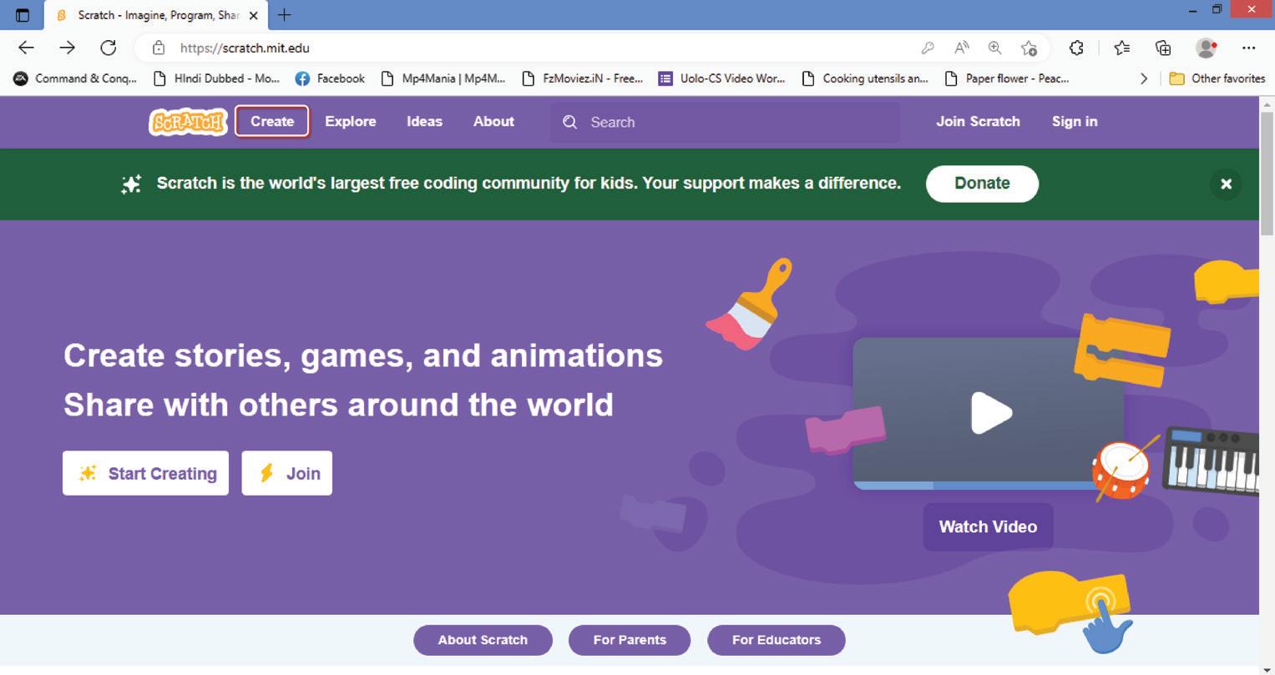Click the Scratch search input field

point(725,122)
